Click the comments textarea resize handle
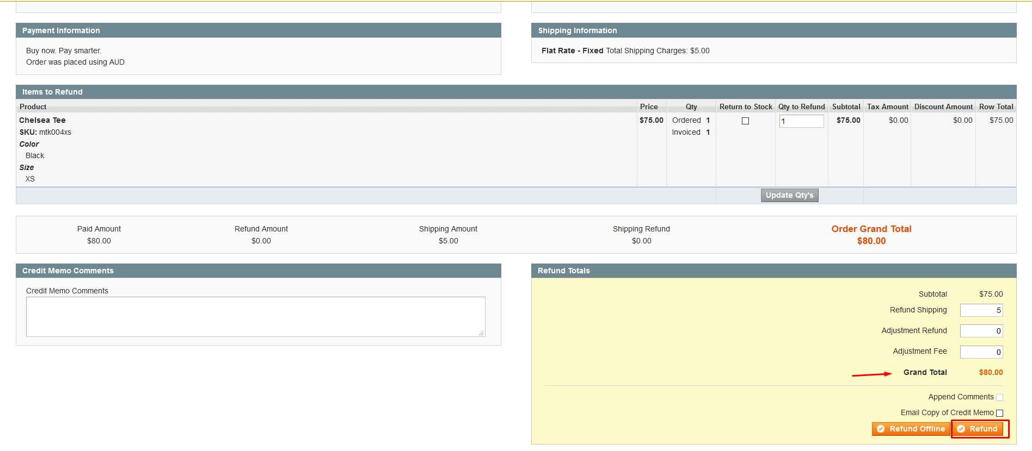The height and width of the screenshot is (451, 1032). tap(482, 333)
